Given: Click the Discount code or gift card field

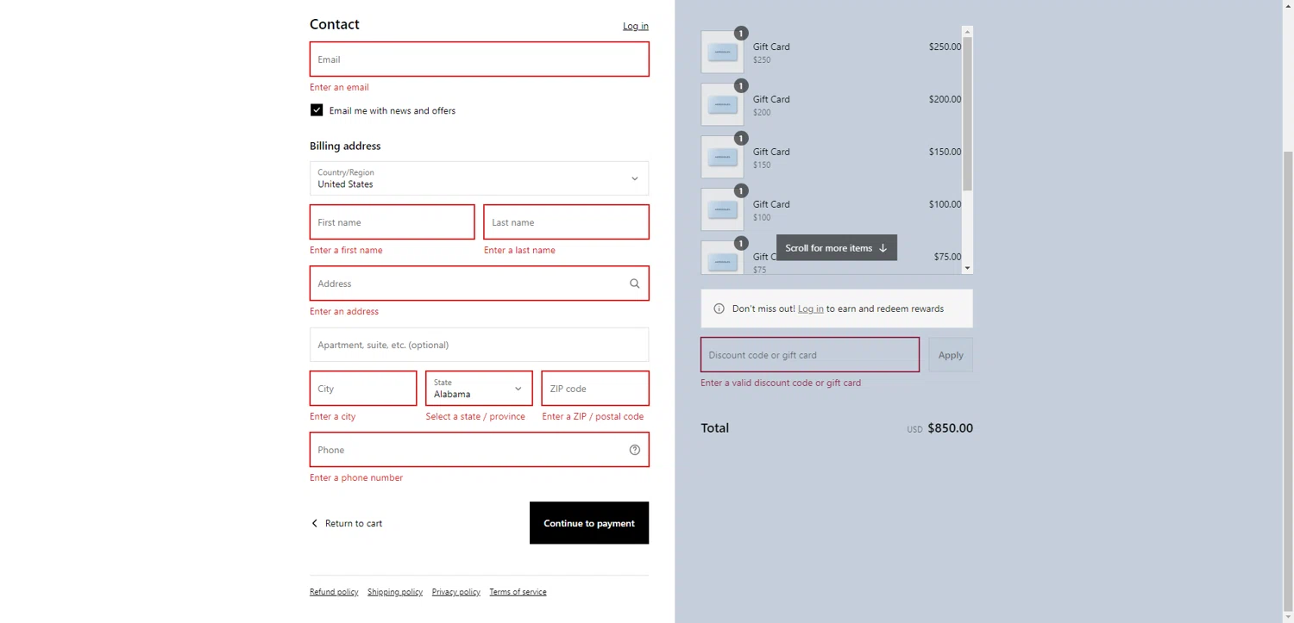Looking at the screenshot, I should [810, 355].
